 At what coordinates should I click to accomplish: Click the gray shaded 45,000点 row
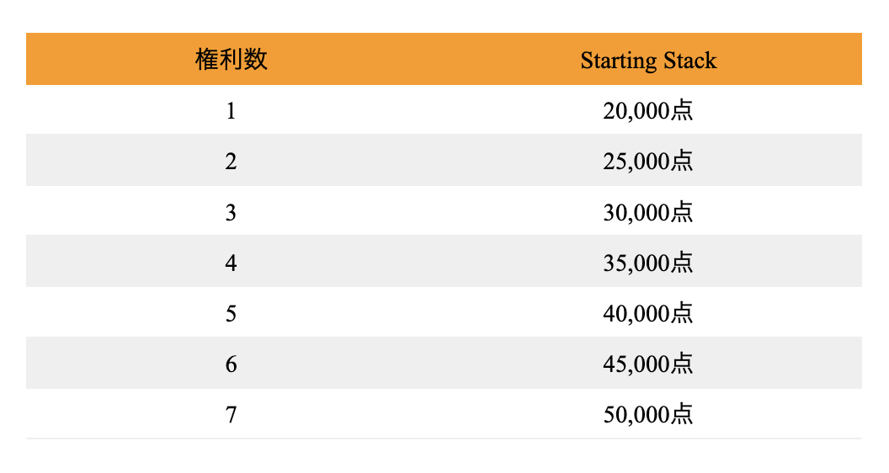444,363
